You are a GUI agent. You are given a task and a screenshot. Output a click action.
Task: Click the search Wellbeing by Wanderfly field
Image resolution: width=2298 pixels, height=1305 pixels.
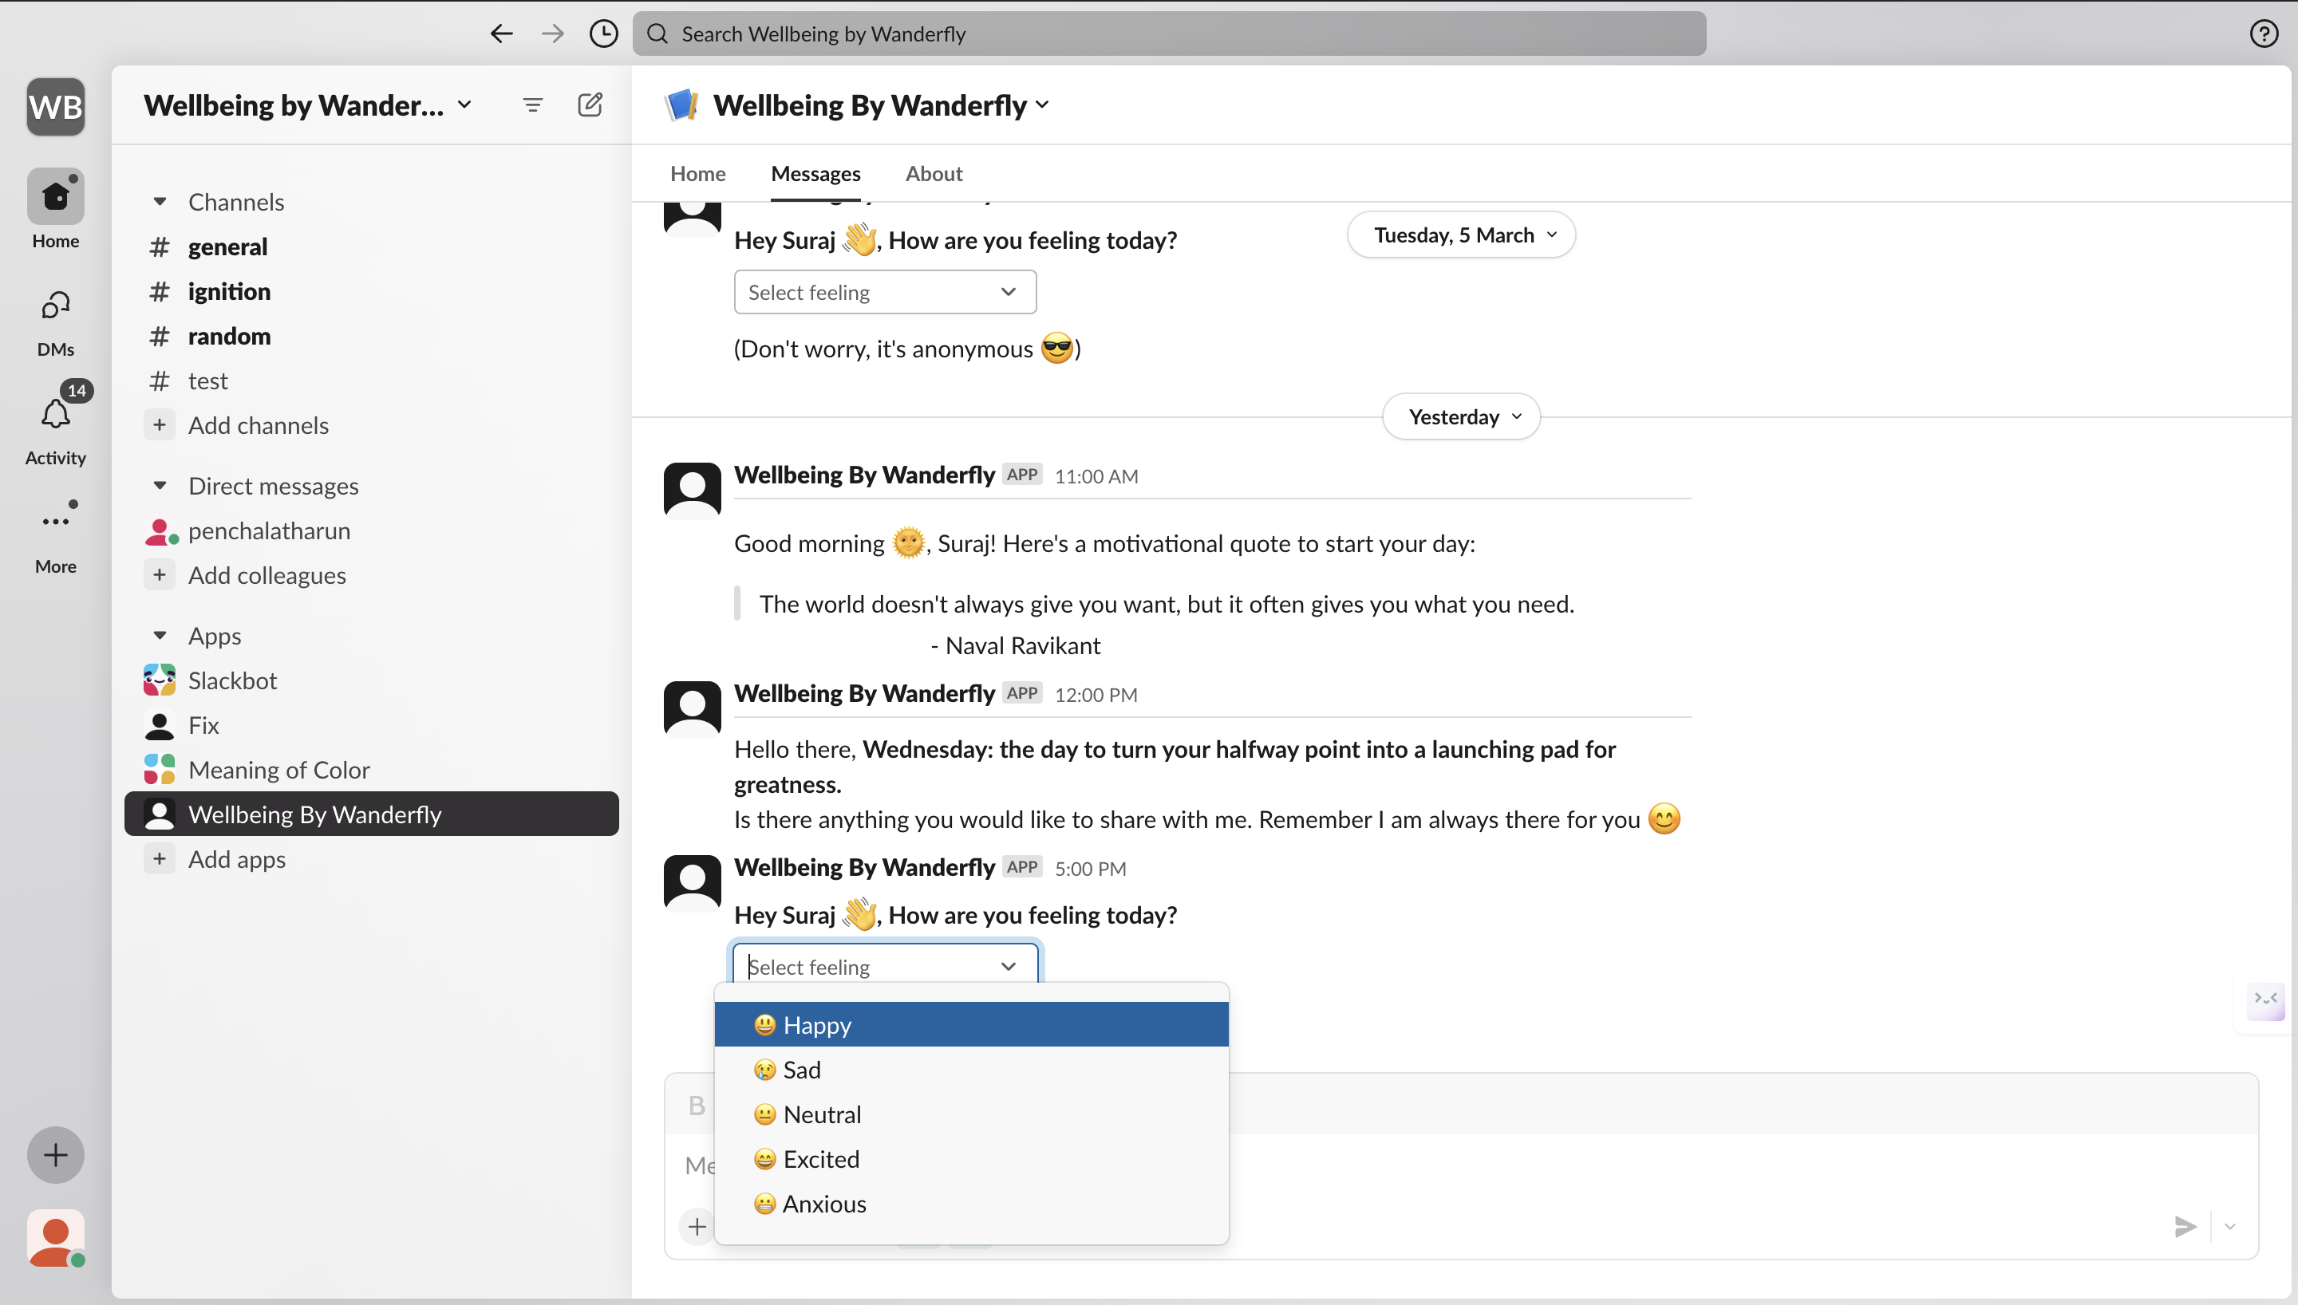point(1169,34)
